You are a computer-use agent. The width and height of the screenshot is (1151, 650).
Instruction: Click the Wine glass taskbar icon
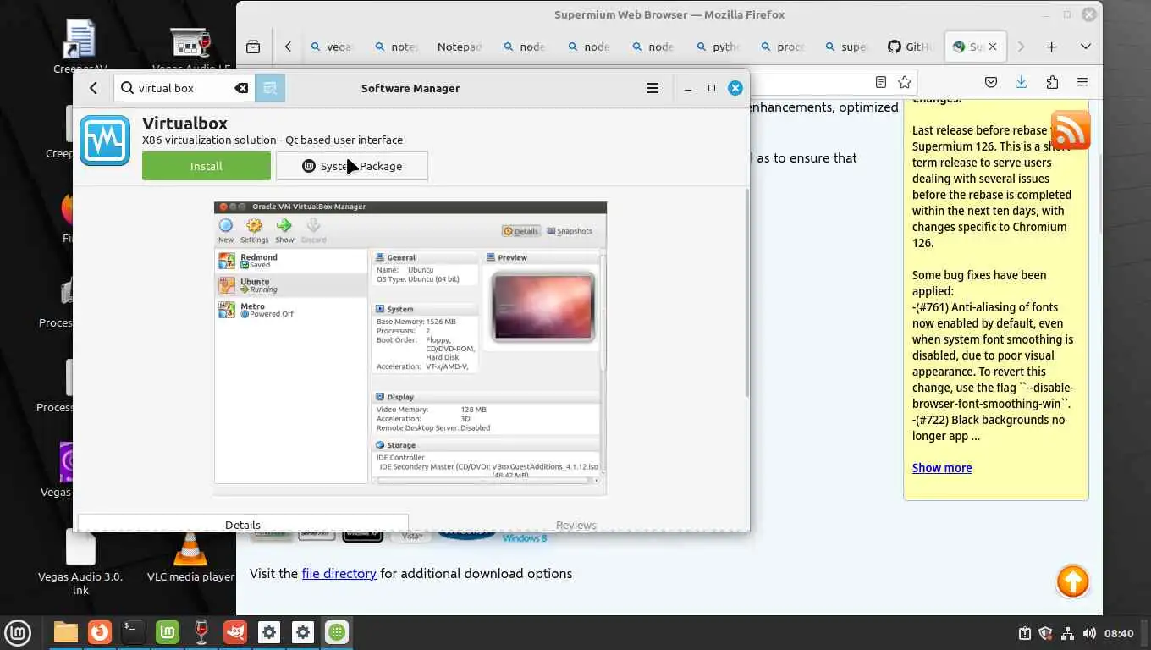[x=201, y=632]
